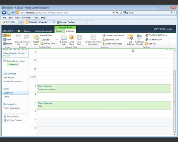Switch calendar scope to Week
The image size is (178, 142).
7,39
